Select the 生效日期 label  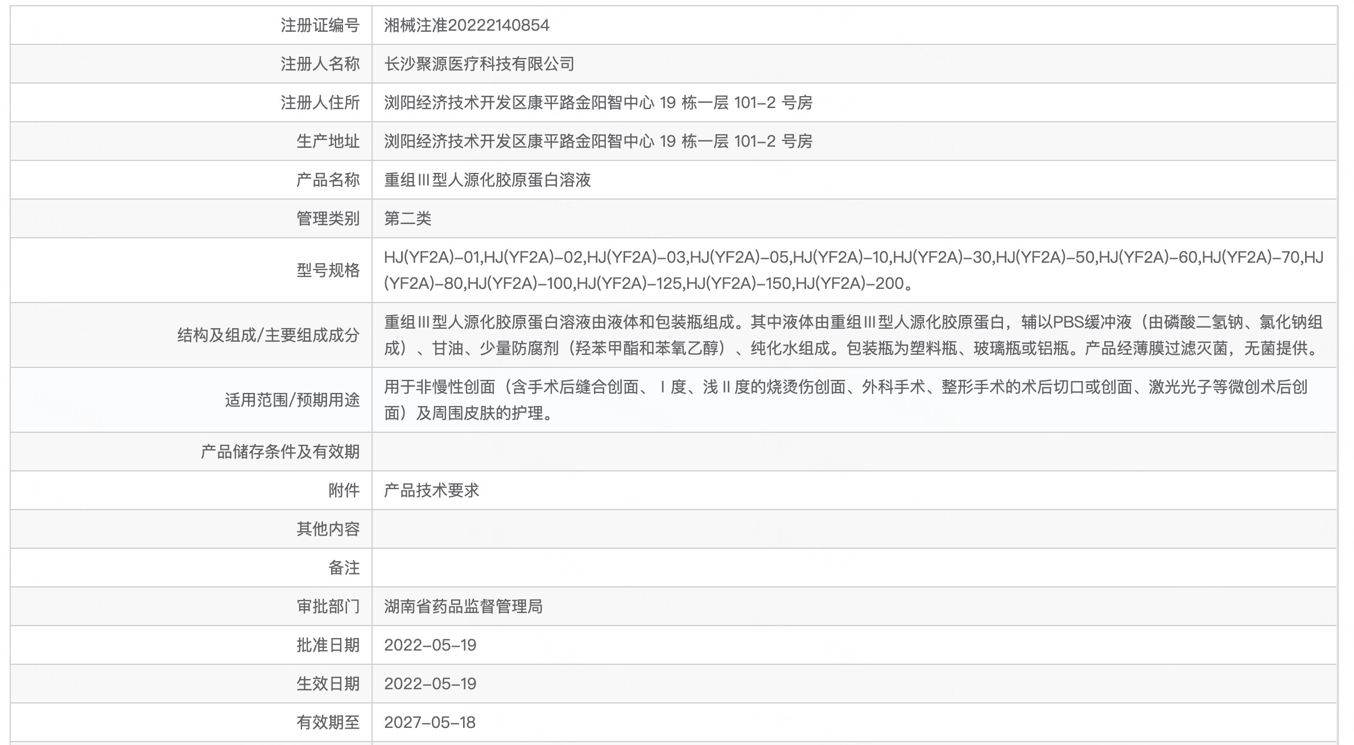pos(328,684)
